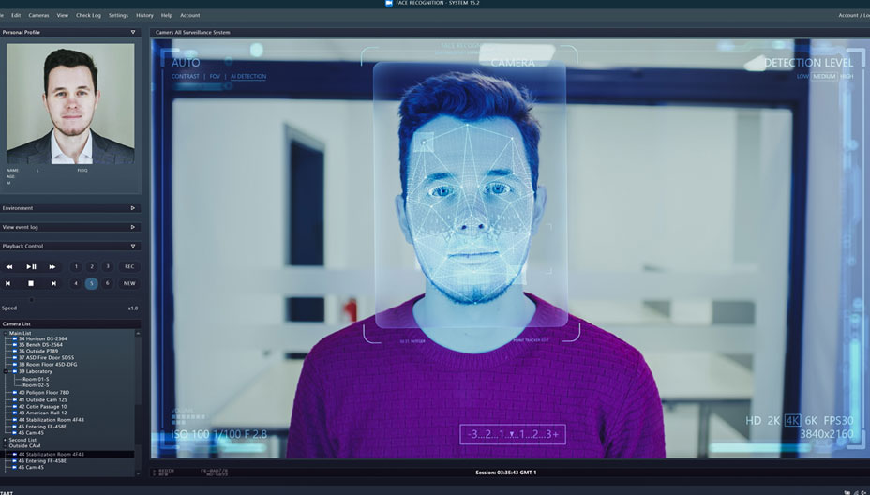The width and height of the screenshot is (870, 495).
Task: Expand the Environment panel
Action: point(132,208)
